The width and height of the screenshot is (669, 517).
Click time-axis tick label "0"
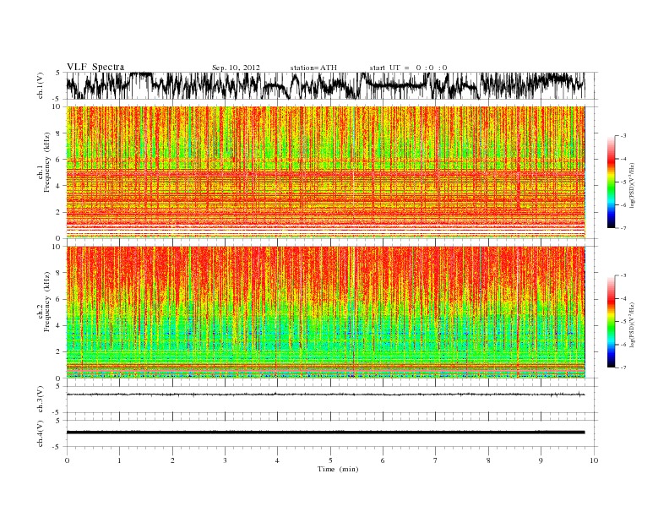coord(67,460)
